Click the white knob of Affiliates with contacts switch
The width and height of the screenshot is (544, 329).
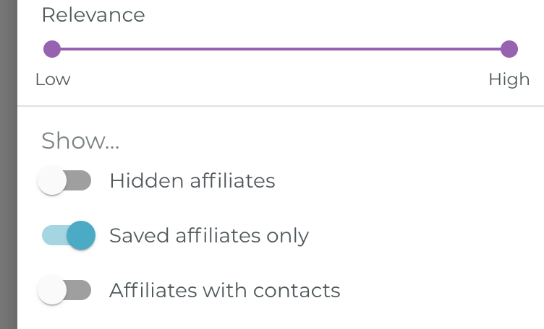point(52,291)
